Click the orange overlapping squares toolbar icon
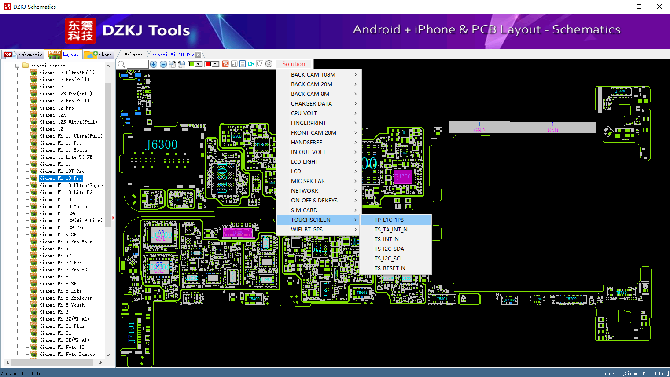This screenshot has width=670, height=377. [225, 64]
